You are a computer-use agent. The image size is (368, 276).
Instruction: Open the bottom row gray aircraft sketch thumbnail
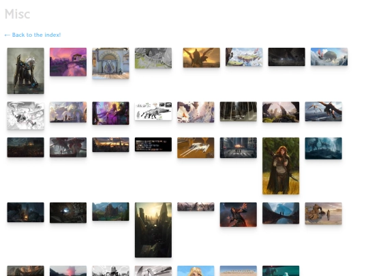click(153, 271)
